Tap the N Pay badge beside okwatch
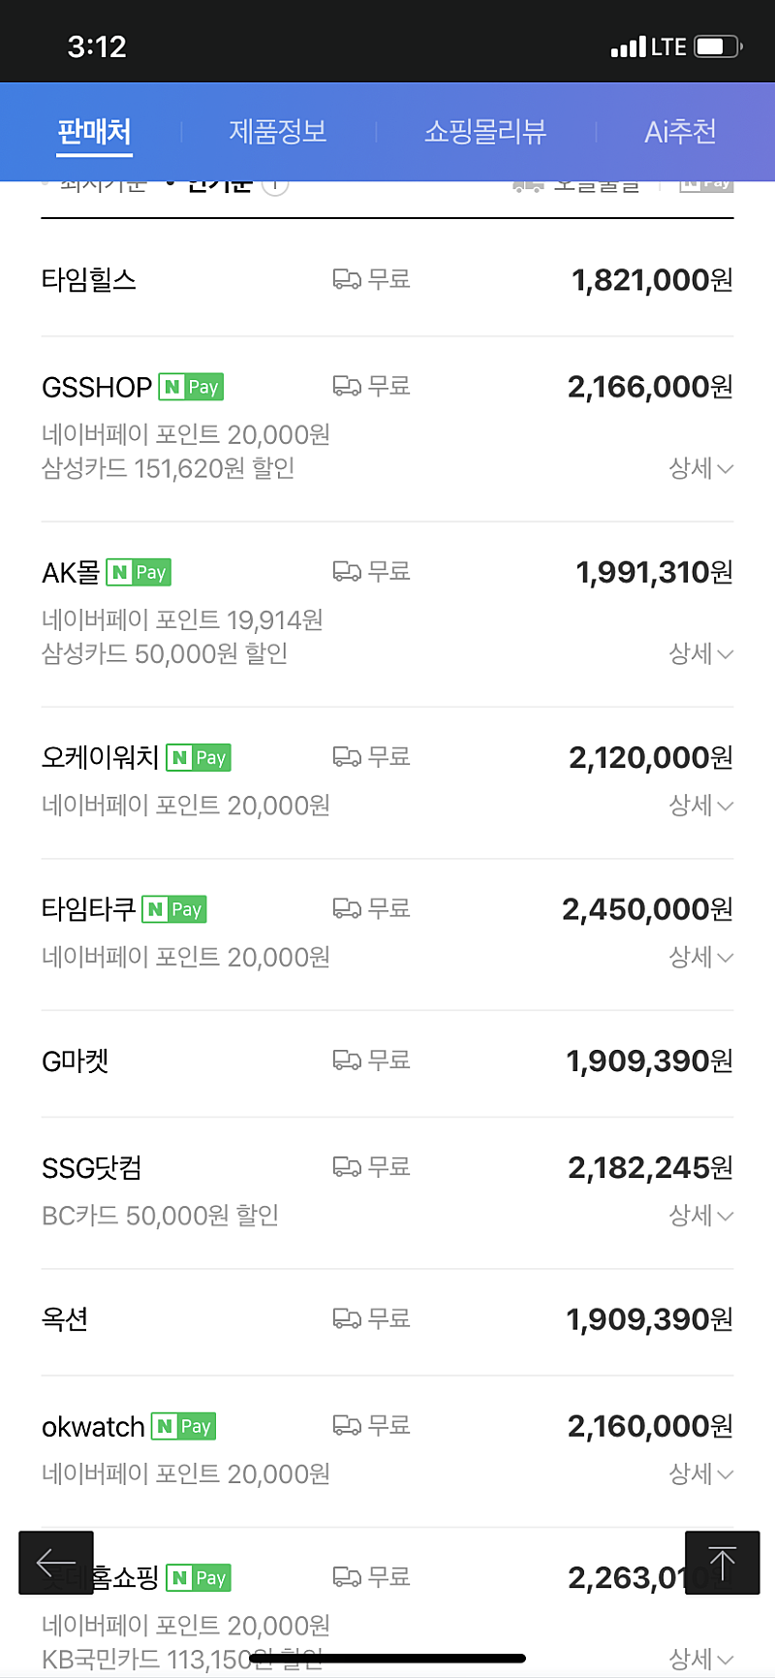Image resolution: width=775 pixels, height=1678 pixels. 184,1426
